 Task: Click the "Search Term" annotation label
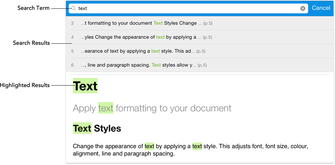pyautogui.click(x=33, y=8)
